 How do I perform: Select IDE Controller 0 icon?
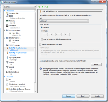click(x=7, y=30)
